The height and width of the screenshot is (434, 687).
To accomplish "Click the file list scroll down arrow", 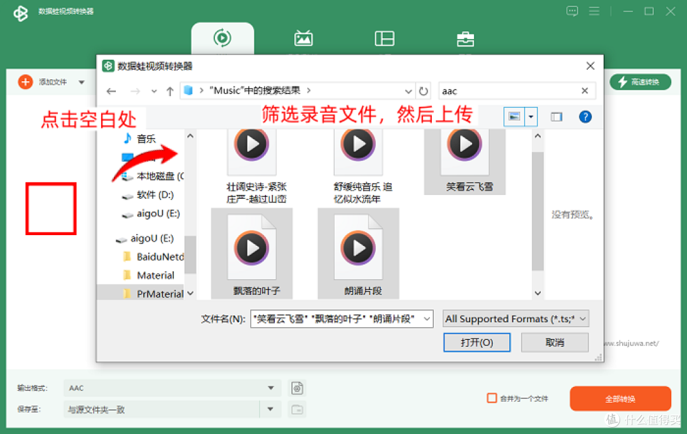I will coord(538,293).
